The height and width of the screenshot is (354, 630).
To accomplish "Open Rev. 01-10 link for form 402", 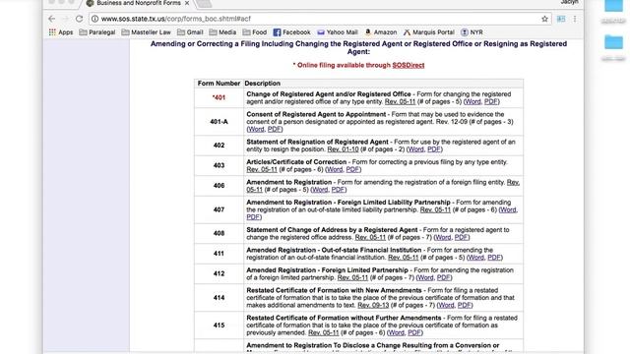I will tap(343, 149).
